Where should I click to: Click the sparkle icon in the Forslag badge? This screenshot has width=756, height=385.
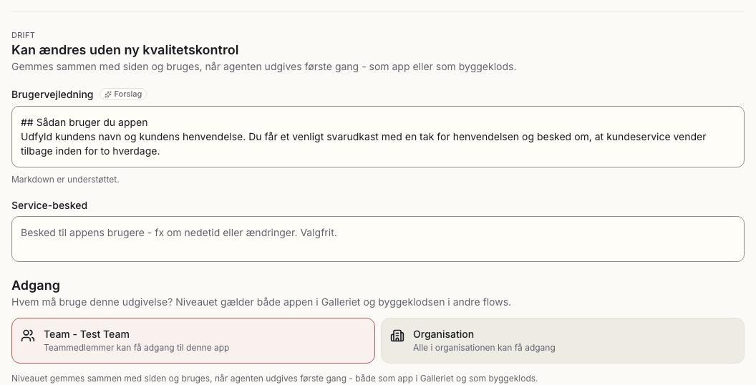click(108, 94)
